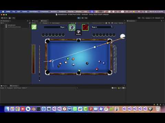Screen dimensions: 165x123
Task: Open the PlayFab menu
Action: click(71, 12)
